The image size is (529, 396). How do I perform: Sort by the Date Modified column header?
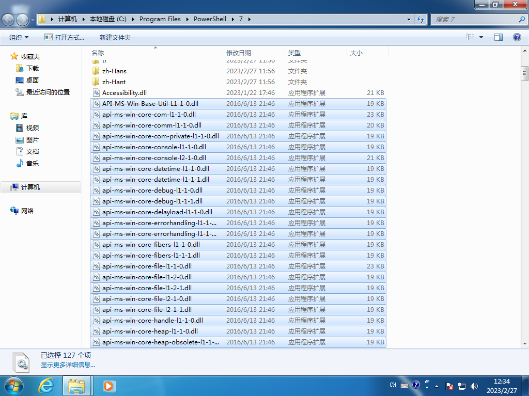tap(254, 53)
